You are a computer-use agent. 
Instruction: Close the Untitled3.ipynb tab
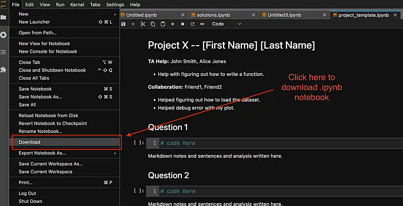pyautogui.click(x=324, y=15)
